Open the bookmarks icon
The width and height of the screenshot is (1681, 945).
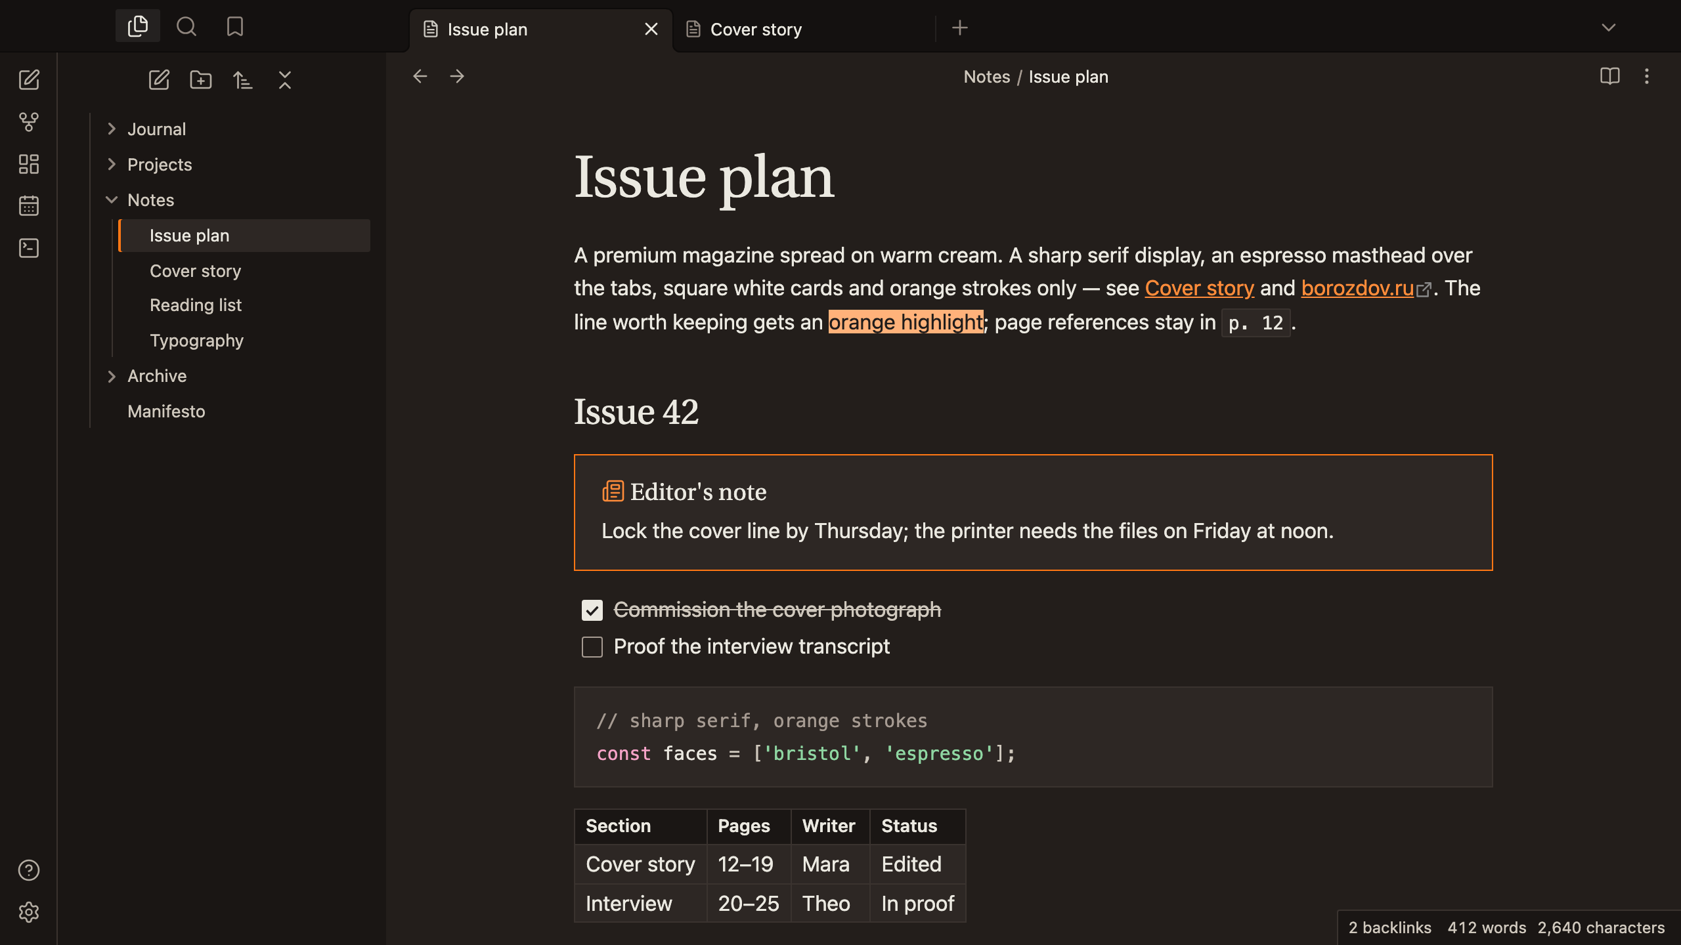pos(235,26)
